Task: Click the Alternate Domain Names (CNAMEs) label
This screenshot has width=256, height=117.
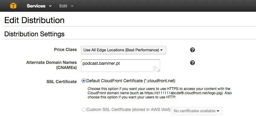Action: [x=51, y=65]
